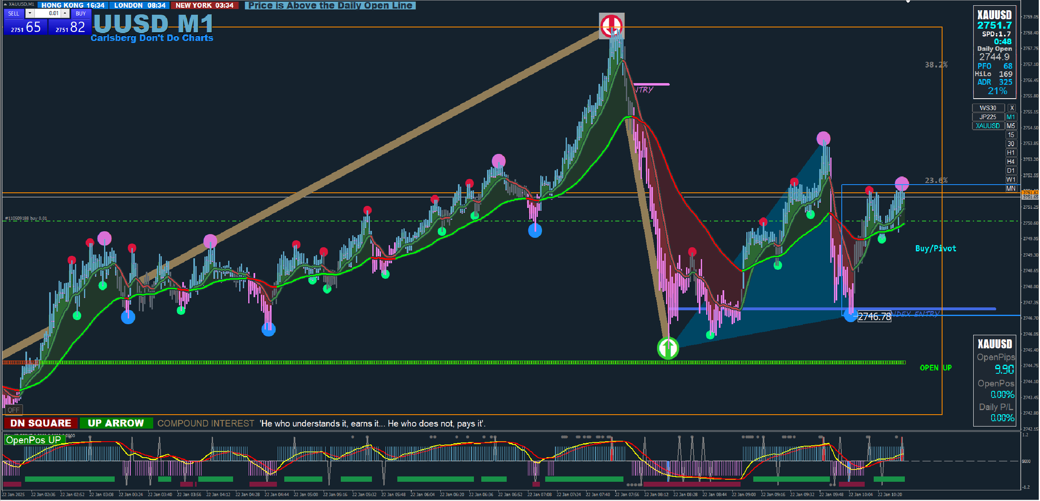This screenshot has width=1040, height=501.
Task: Click the DN SQUARE red indicator label
Action: click(x=41, y=423)
